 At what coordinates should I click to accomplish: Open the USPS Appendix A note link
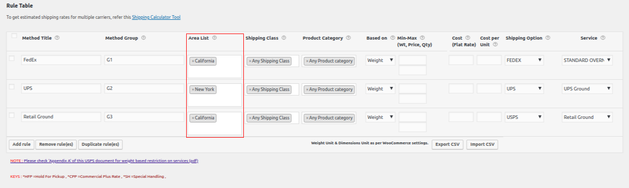point(104,161)
